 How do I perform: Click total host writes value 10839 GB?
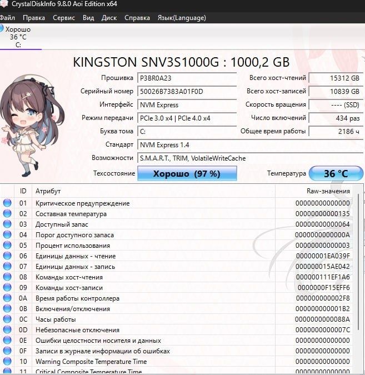336,92
